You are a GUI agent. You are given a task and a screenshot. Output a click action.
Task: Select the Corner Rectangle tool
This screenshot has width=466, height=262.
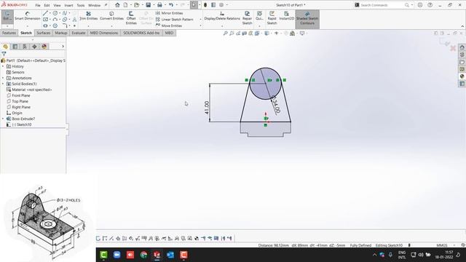coord(45,20)
